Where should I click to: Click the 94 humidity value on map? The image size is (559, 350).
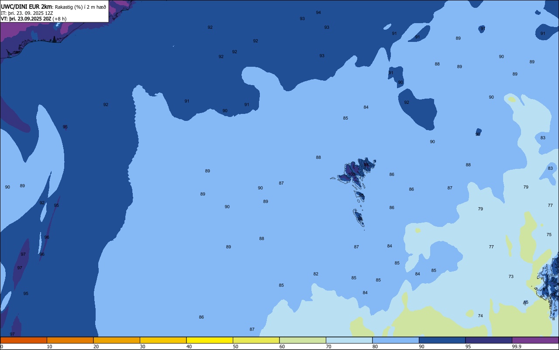(x=318, y=13)
